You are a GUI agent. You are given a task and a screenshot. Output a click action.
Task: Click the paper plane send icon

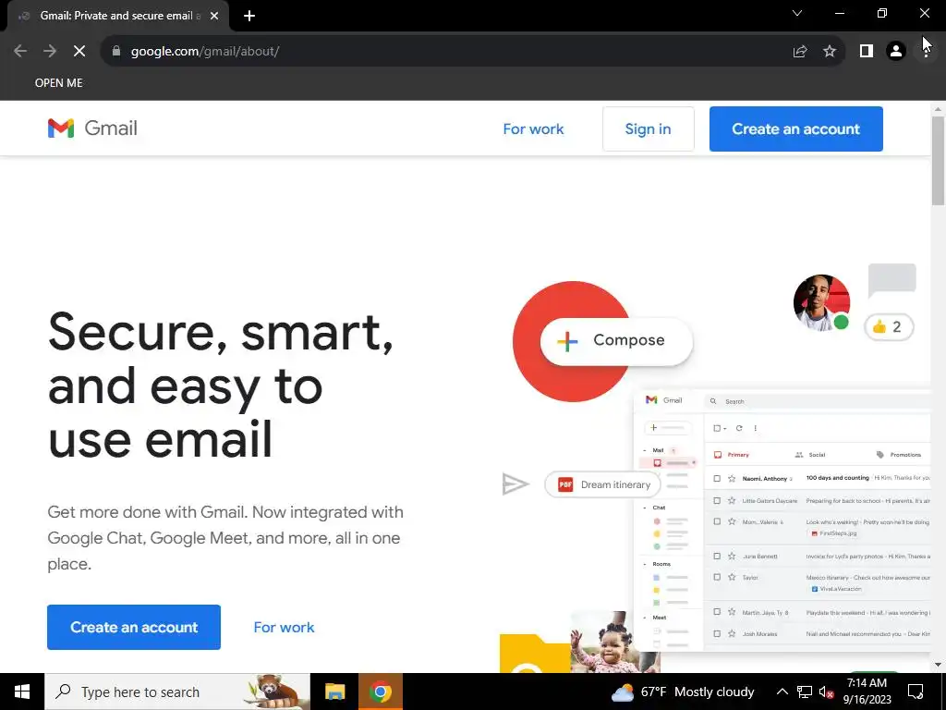[x=515, y=484]
